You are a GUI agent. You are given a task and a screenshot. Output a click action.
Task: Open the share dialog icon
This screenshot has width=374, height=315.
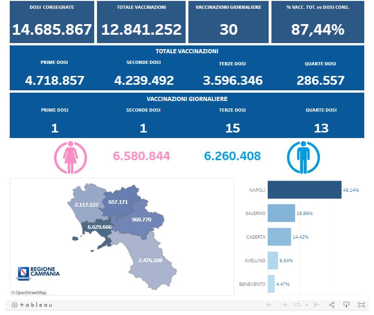(332, 305)
